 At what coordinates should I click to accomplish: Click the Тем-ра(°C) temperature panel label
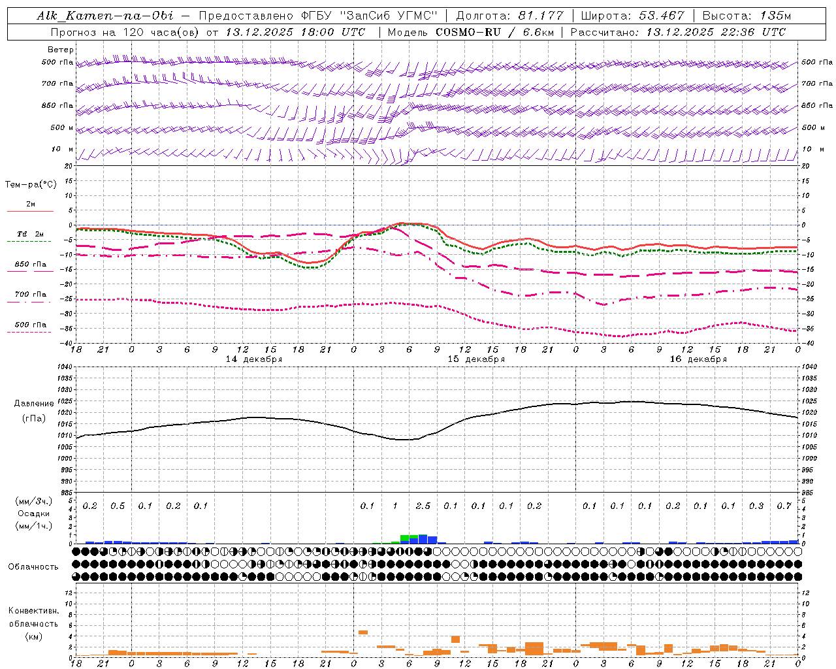(x=31, y=185)
